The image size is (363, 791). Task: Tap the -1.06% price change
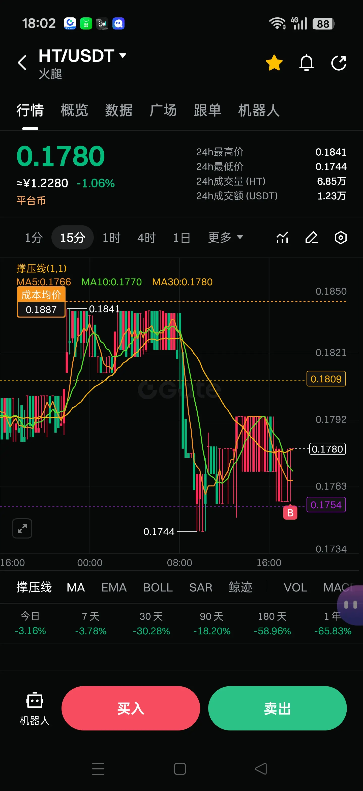(96, 183)
